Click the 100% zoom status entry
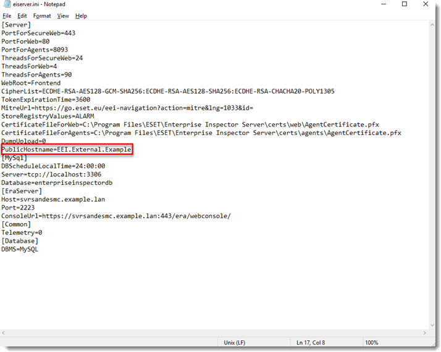This screenshot has height=352, width=441. (x=372, y=343)
